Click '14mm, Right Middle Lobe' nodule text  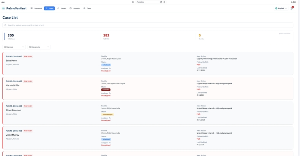pos(111,59)
